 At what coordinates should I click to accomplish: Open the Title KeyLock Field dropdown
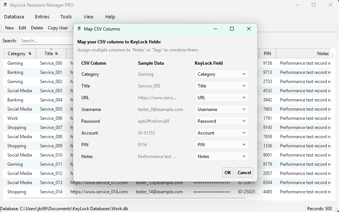222,86
